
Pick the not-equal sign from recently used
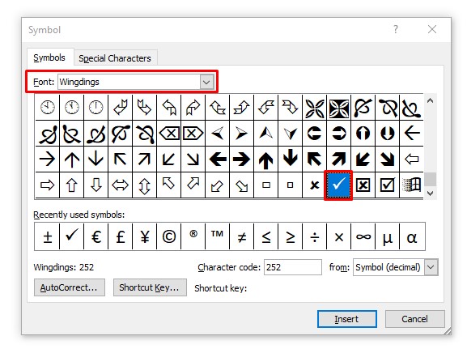(x=241, y=236)
